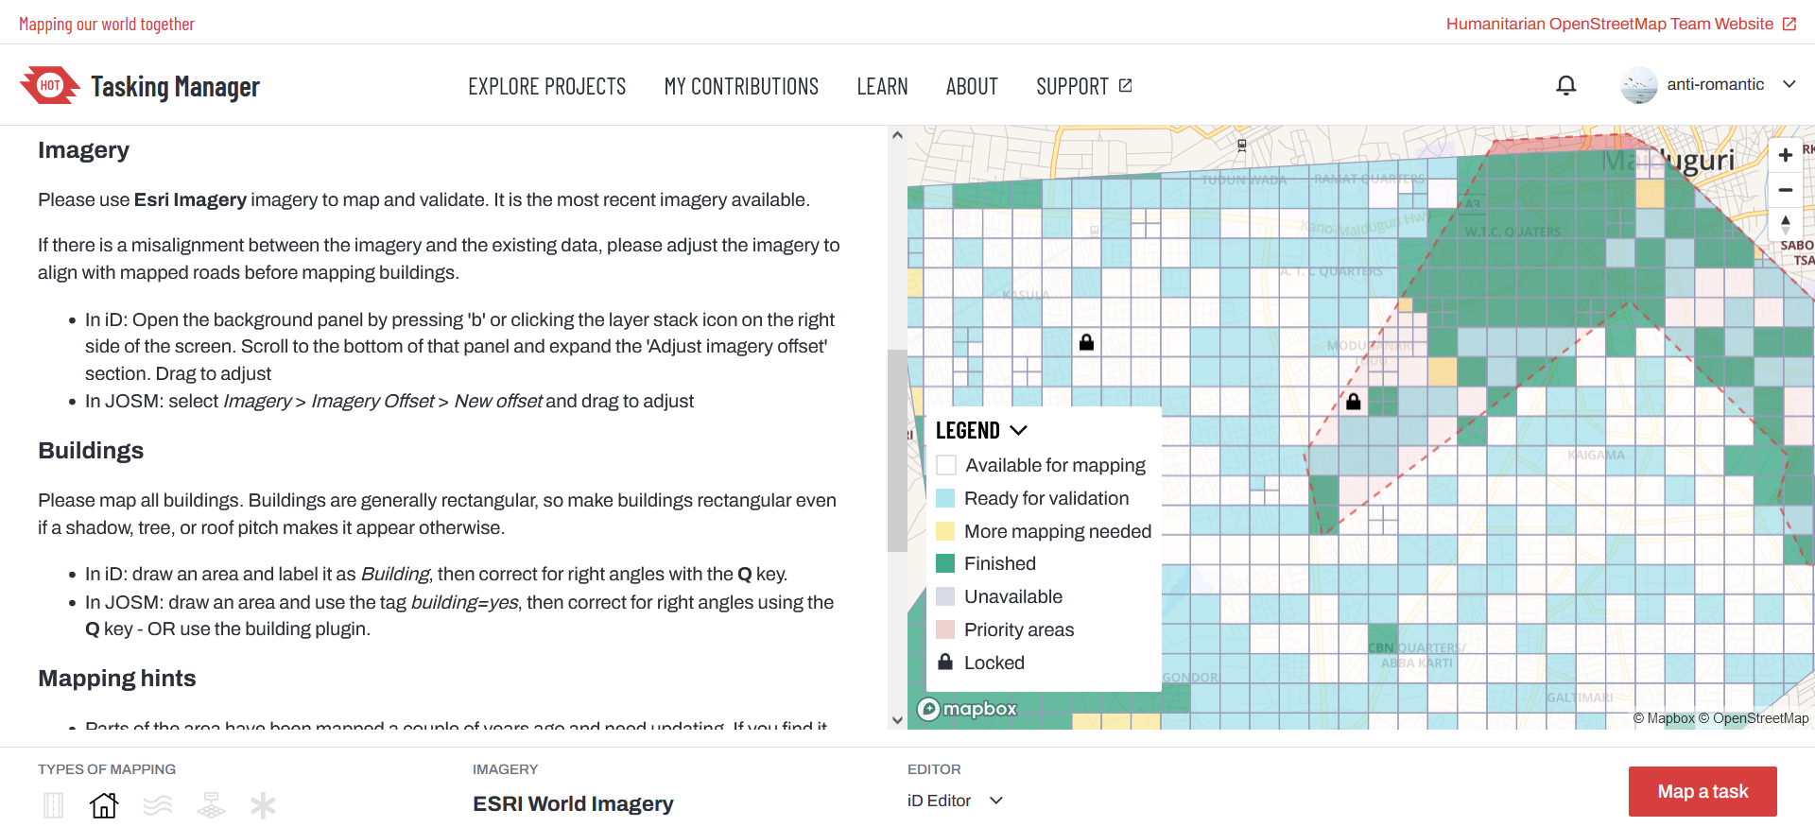The image size is (1815, 827).
Task: Collapse the Legend panel chevron
Action: coord(1018,431)
